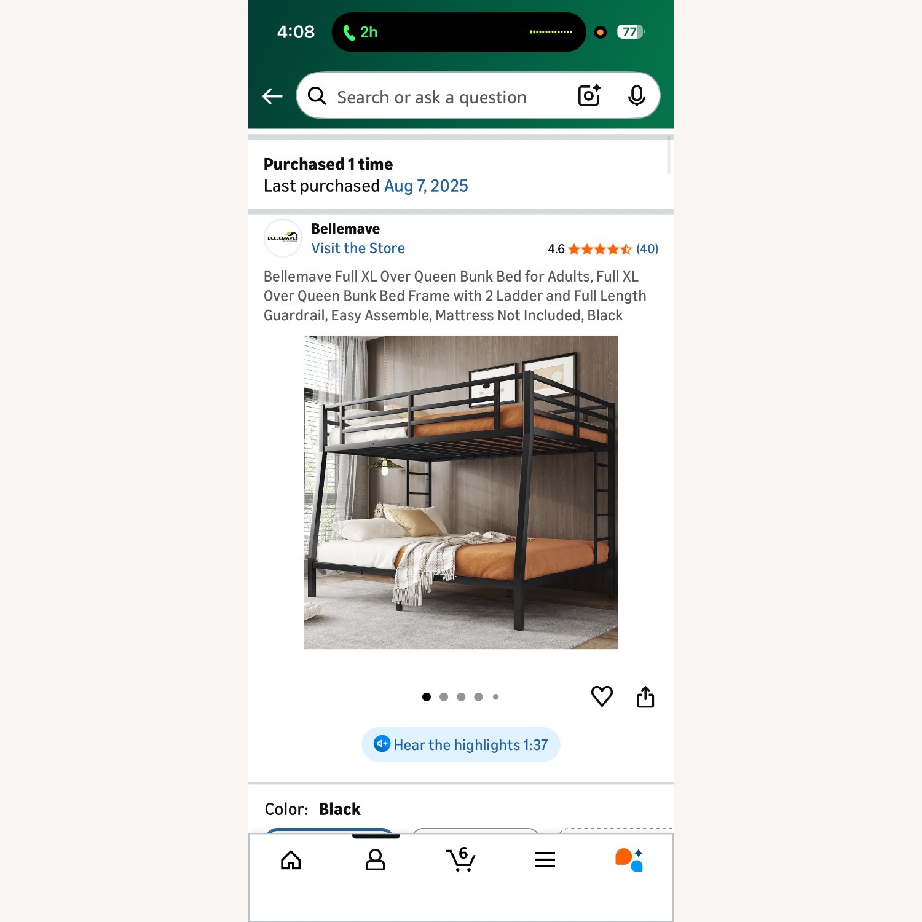The height and width of the screenshot is (922, 922).
Task: Open the Rufus AI assistant icon
Action: click(x=629, y=860)
